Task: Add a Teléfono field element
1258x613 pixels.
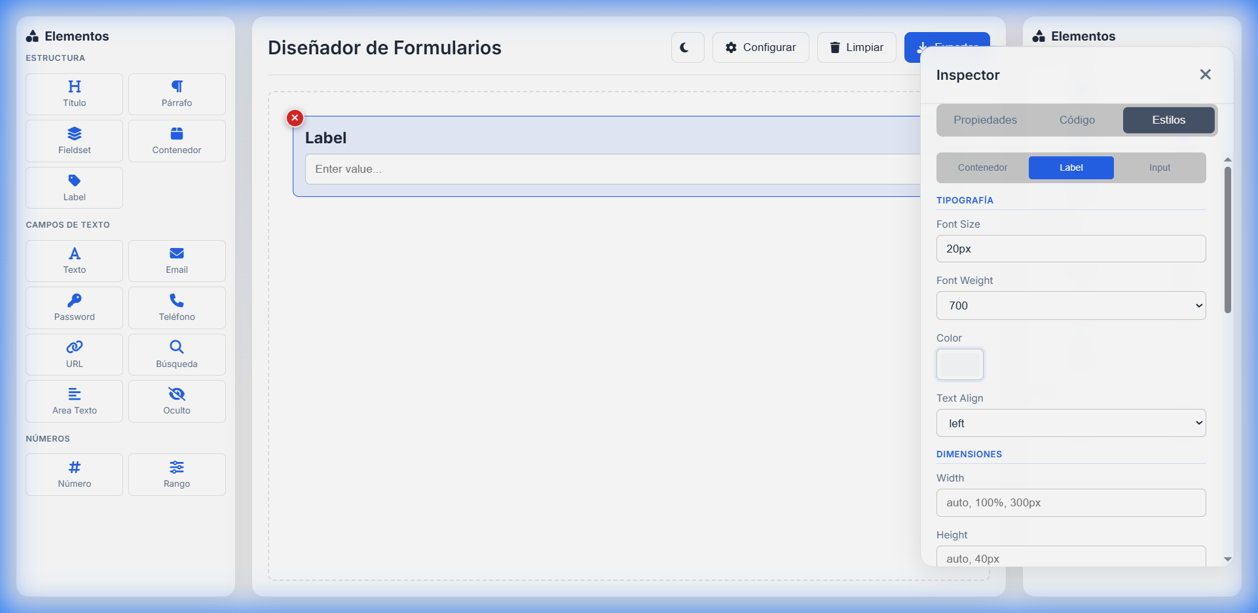Action: pos(177,308)
